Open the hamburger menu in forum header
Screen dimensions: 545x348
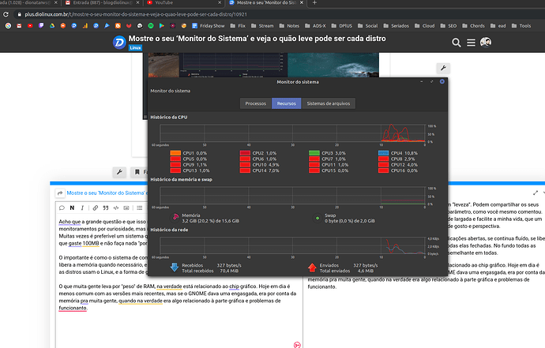click(471, 43)
